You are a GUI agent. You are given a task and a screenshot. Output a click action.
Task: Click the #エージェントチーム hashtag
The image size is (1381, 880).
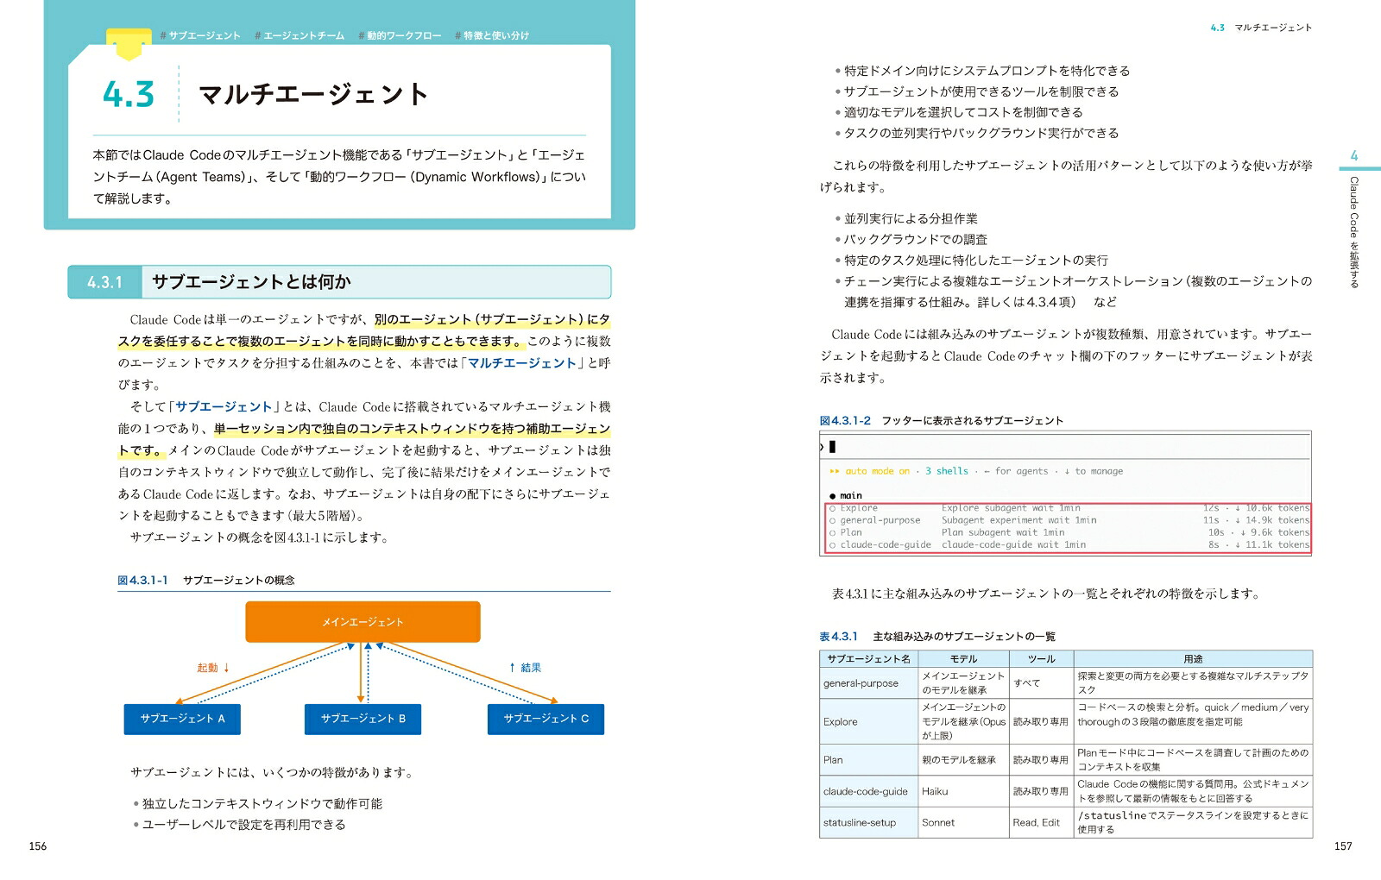pos(300,35)
